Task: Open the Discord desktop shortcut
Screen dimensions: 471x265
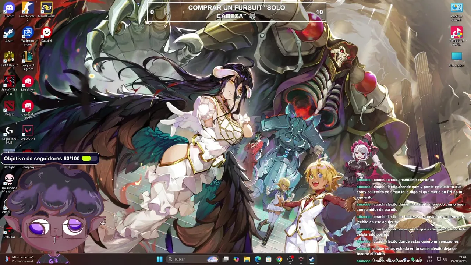Action: pos(9,10)
